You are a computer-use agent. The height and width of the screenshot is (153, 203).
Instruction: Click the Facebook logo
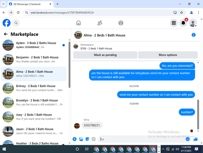point(6,23)
